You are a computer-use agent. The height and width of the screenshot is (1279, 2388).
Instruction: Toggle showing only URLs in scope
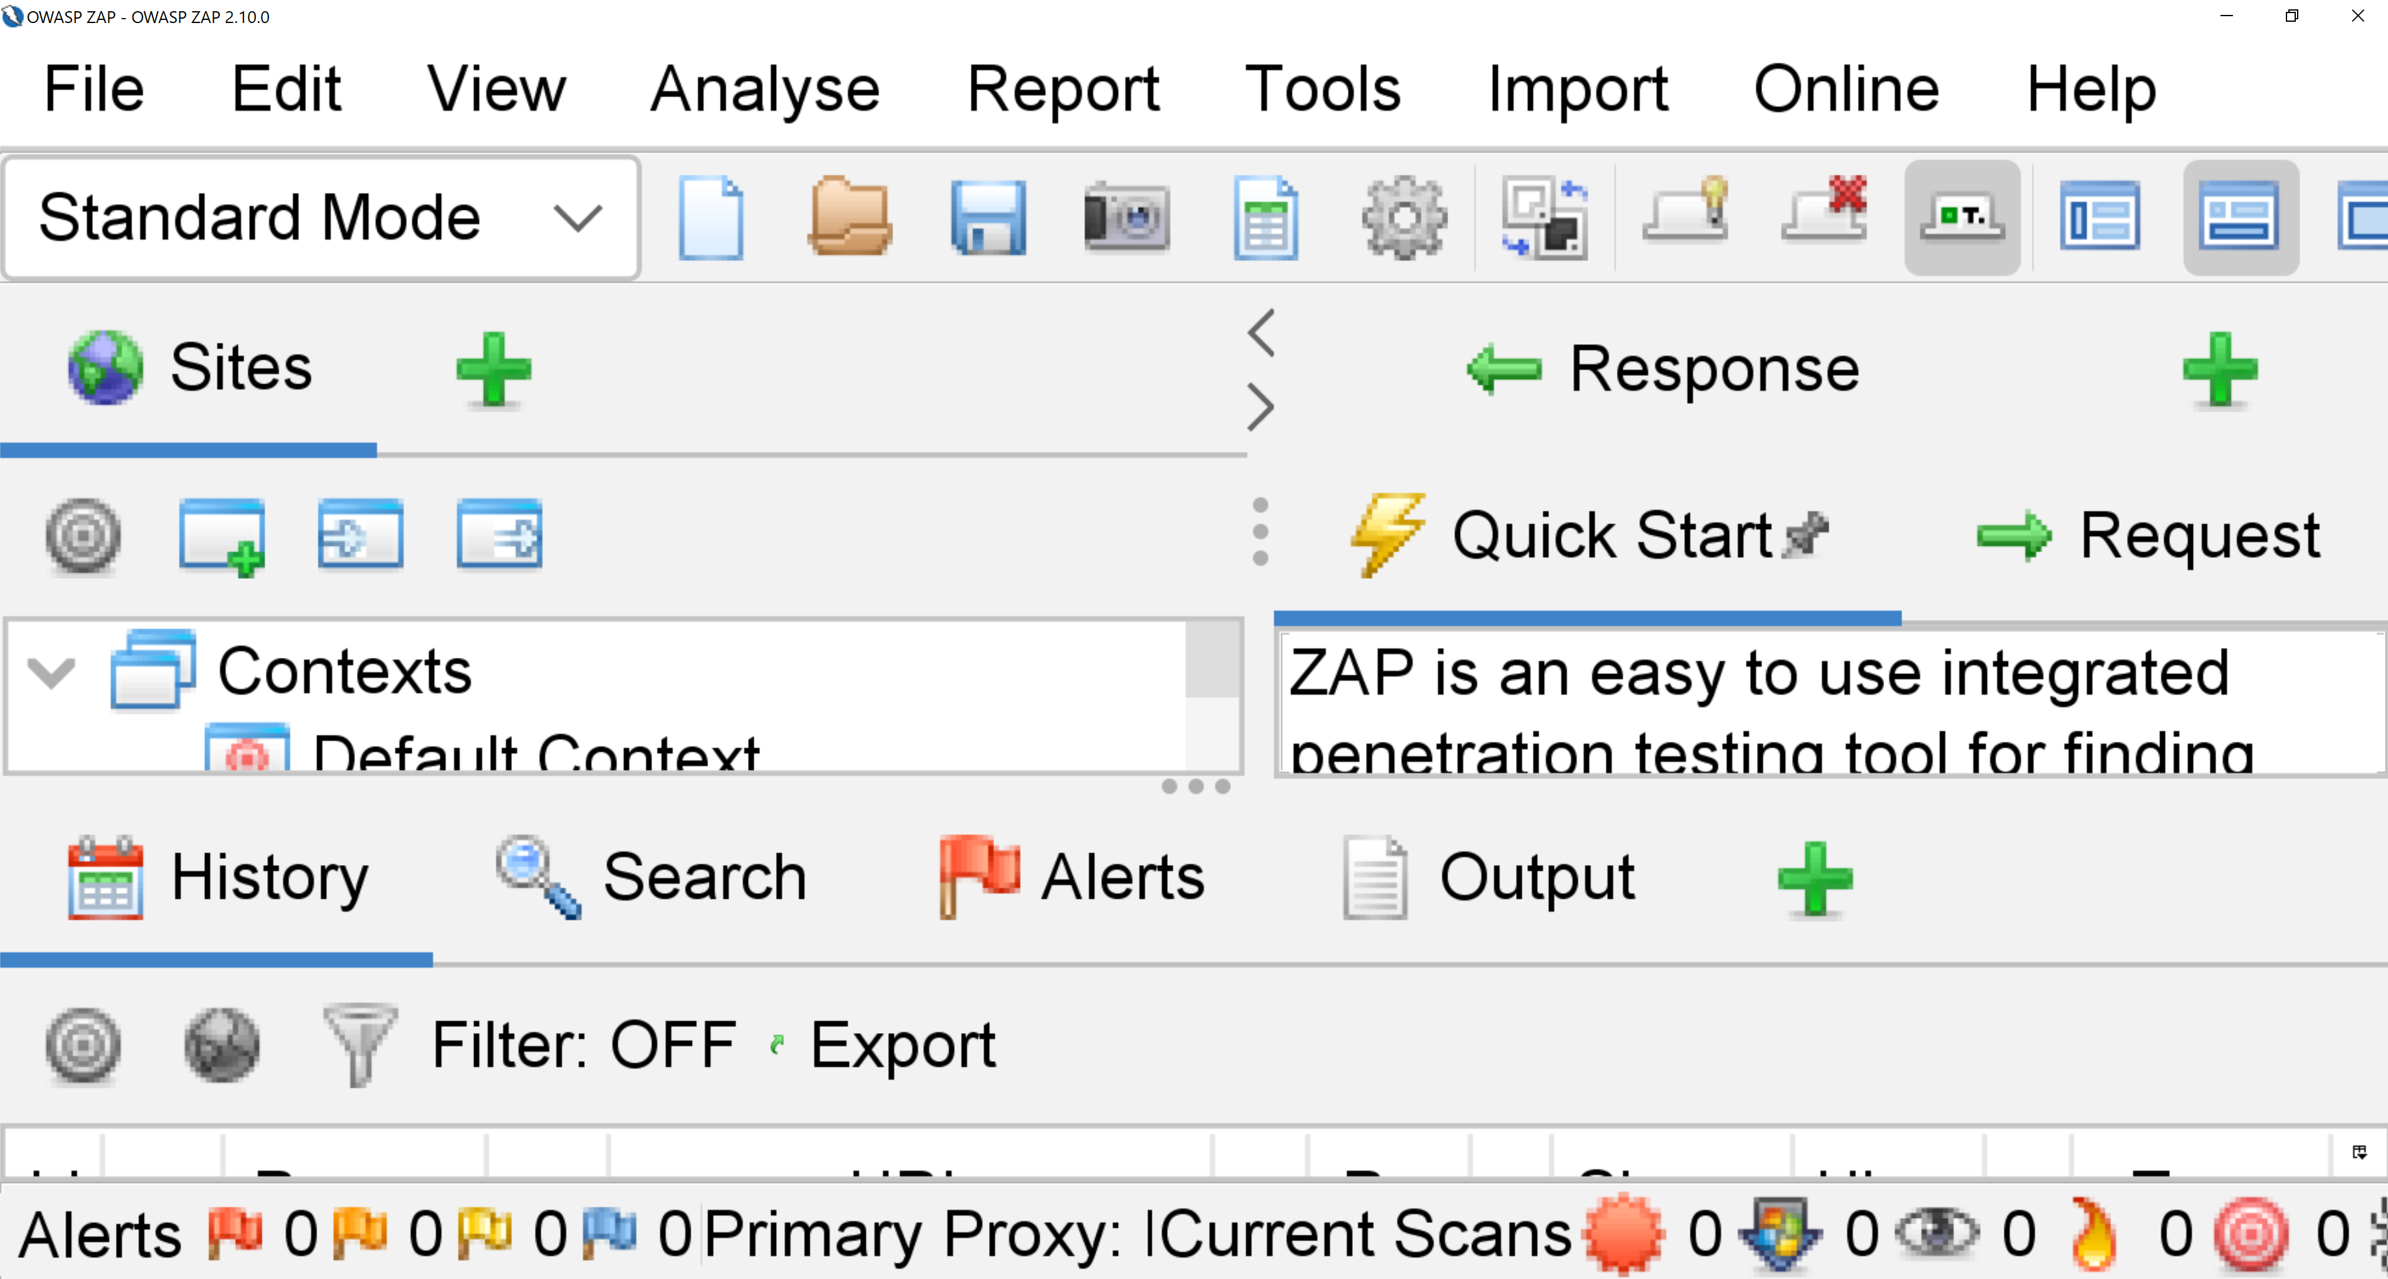[x=82, y=535]
